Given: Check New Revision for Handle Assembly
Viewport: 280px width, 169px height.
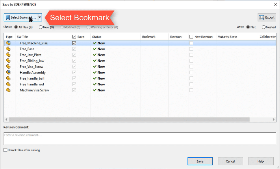Looking at the screenshot, I should [191, 72].
